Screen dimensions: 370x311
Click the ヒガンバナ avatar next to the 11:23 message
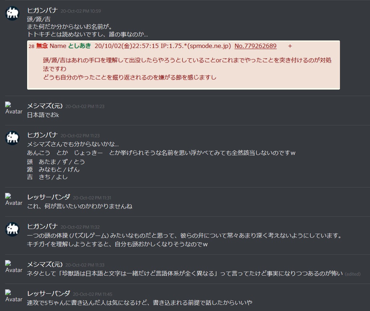pos(12,138)
